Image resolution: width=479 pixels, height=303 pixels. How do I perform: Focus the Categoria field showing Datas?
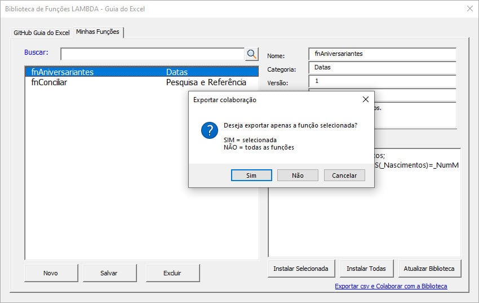pos(382,67)
